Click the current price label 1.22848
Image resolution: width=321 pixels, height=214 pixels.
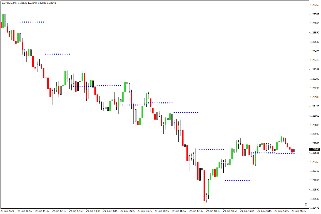315,149
